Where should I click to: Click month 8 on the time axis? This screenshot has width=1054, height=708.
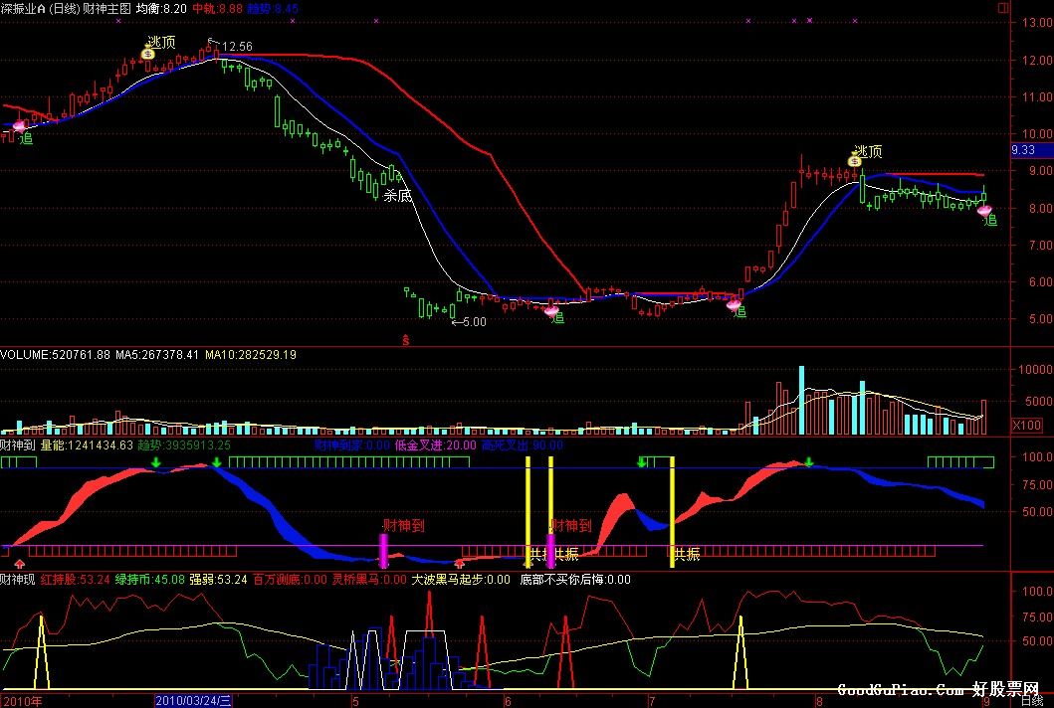coord(819,701)
